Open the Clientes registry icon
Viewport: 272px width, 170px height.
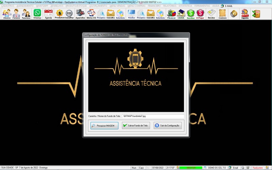click(x=7, y=14)
